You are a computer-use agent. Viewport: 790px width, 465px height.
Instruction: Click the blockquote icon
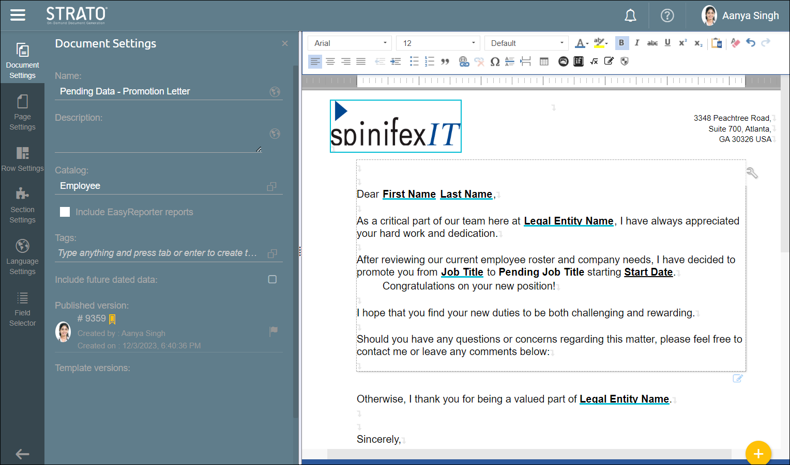click(x=445, y=61)
